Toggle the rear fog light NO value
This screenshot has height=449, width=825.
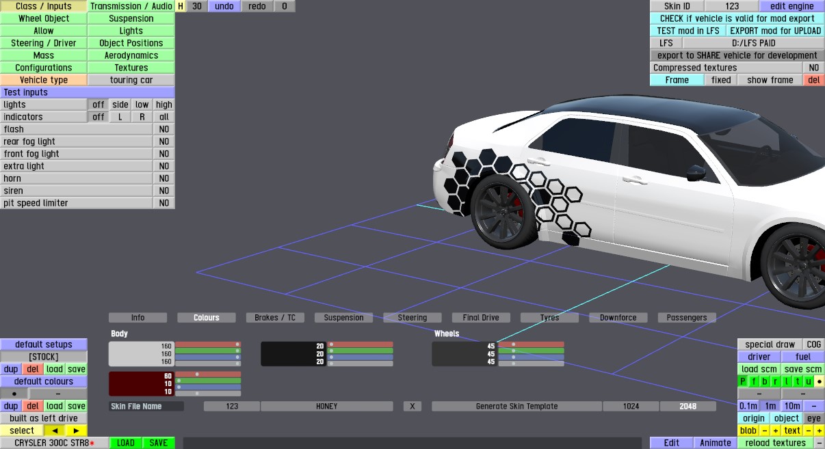[164, 141]
